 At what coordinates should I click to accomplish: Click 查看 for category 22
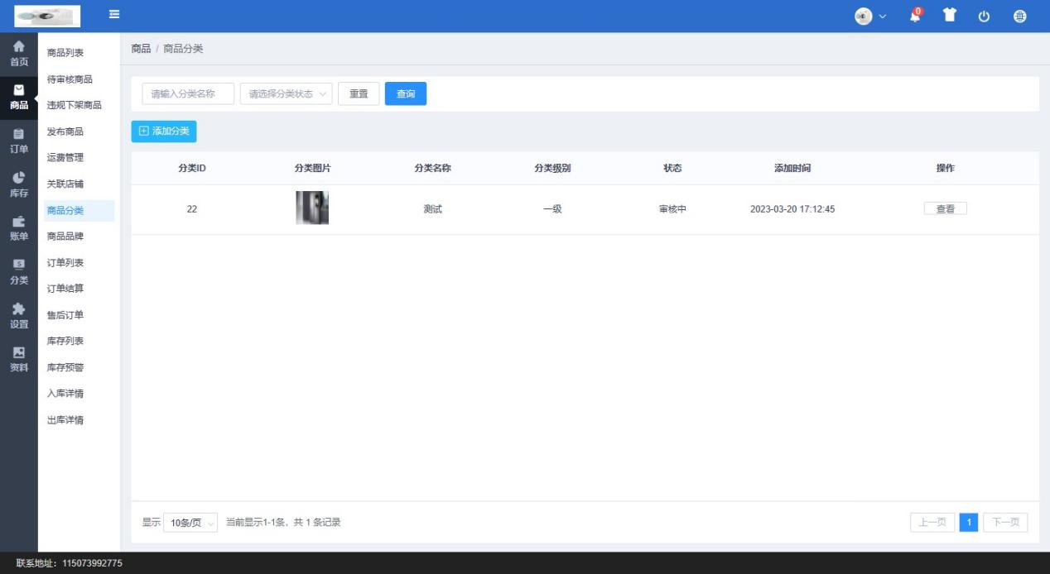click(x=945, y=209)
